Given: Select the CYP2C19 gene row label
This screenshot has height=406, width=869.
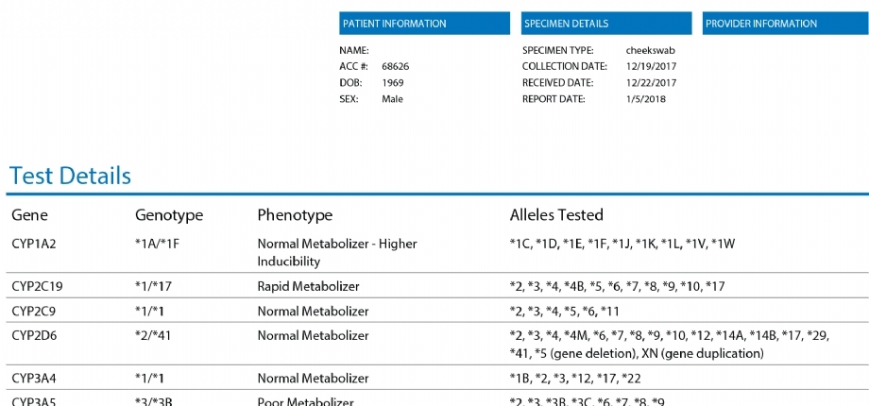Looking at the screenshot, I should [x=38, y=286].
